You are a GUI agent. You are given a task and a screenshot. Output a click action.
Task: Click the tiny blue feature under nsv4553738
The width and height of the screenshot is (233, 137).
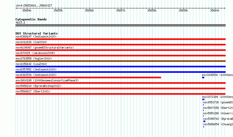203,105
